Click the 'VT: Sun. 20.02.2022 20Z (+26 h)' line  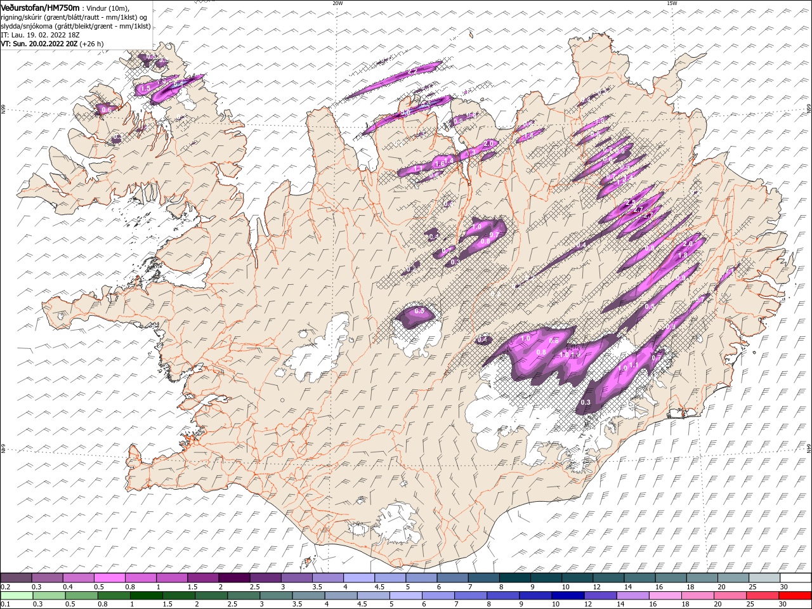pos(52,44)
